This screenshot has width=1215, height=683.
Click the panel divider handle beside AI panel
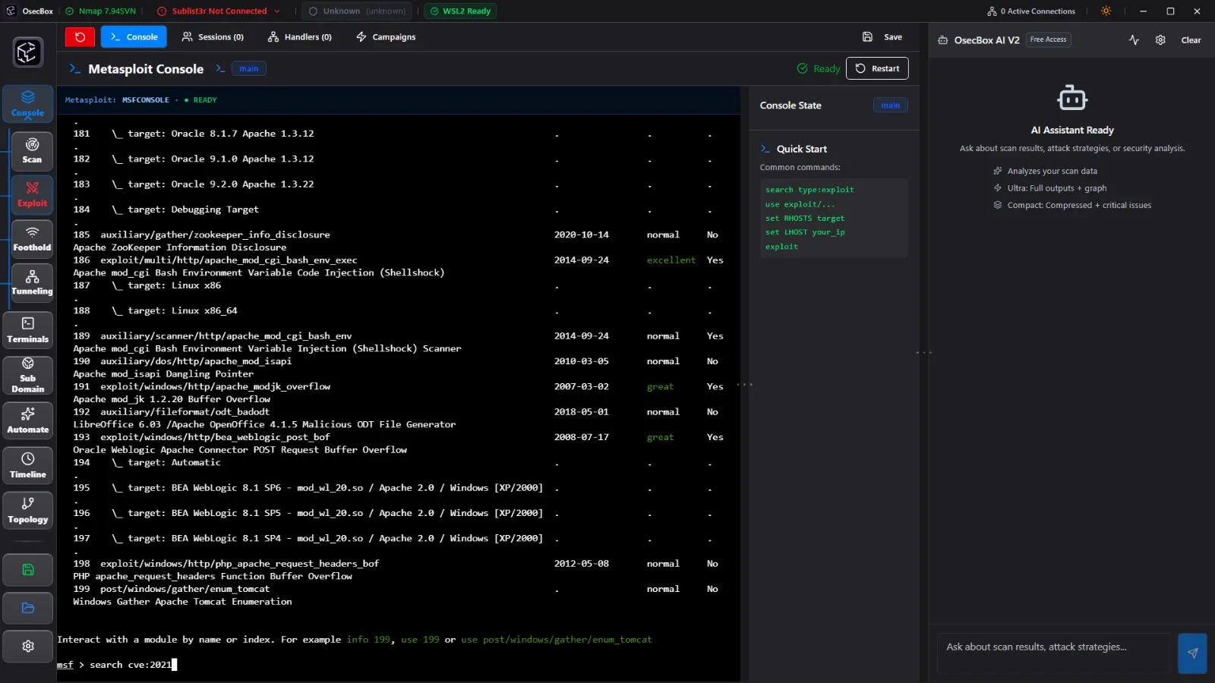click(923, 353)
